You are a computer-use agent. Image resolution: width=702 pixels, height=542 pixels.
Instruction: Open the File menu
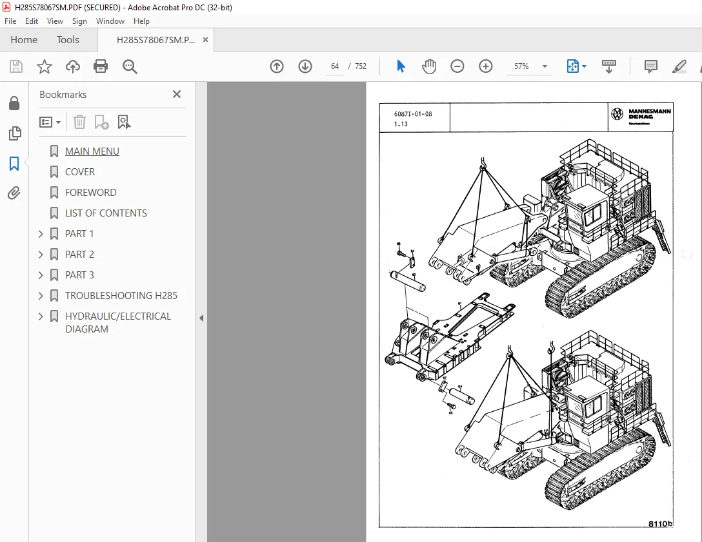[x=10, y=21]
